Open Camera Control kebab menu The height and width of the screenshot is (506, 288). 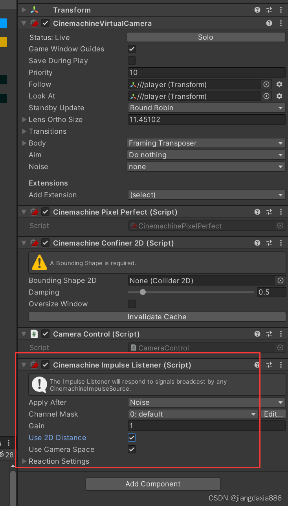pos(281,334)
